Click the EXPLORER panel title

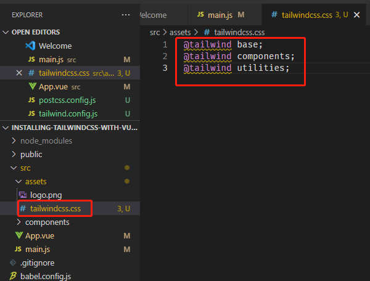pyautogui.click(x=27, y=15)
